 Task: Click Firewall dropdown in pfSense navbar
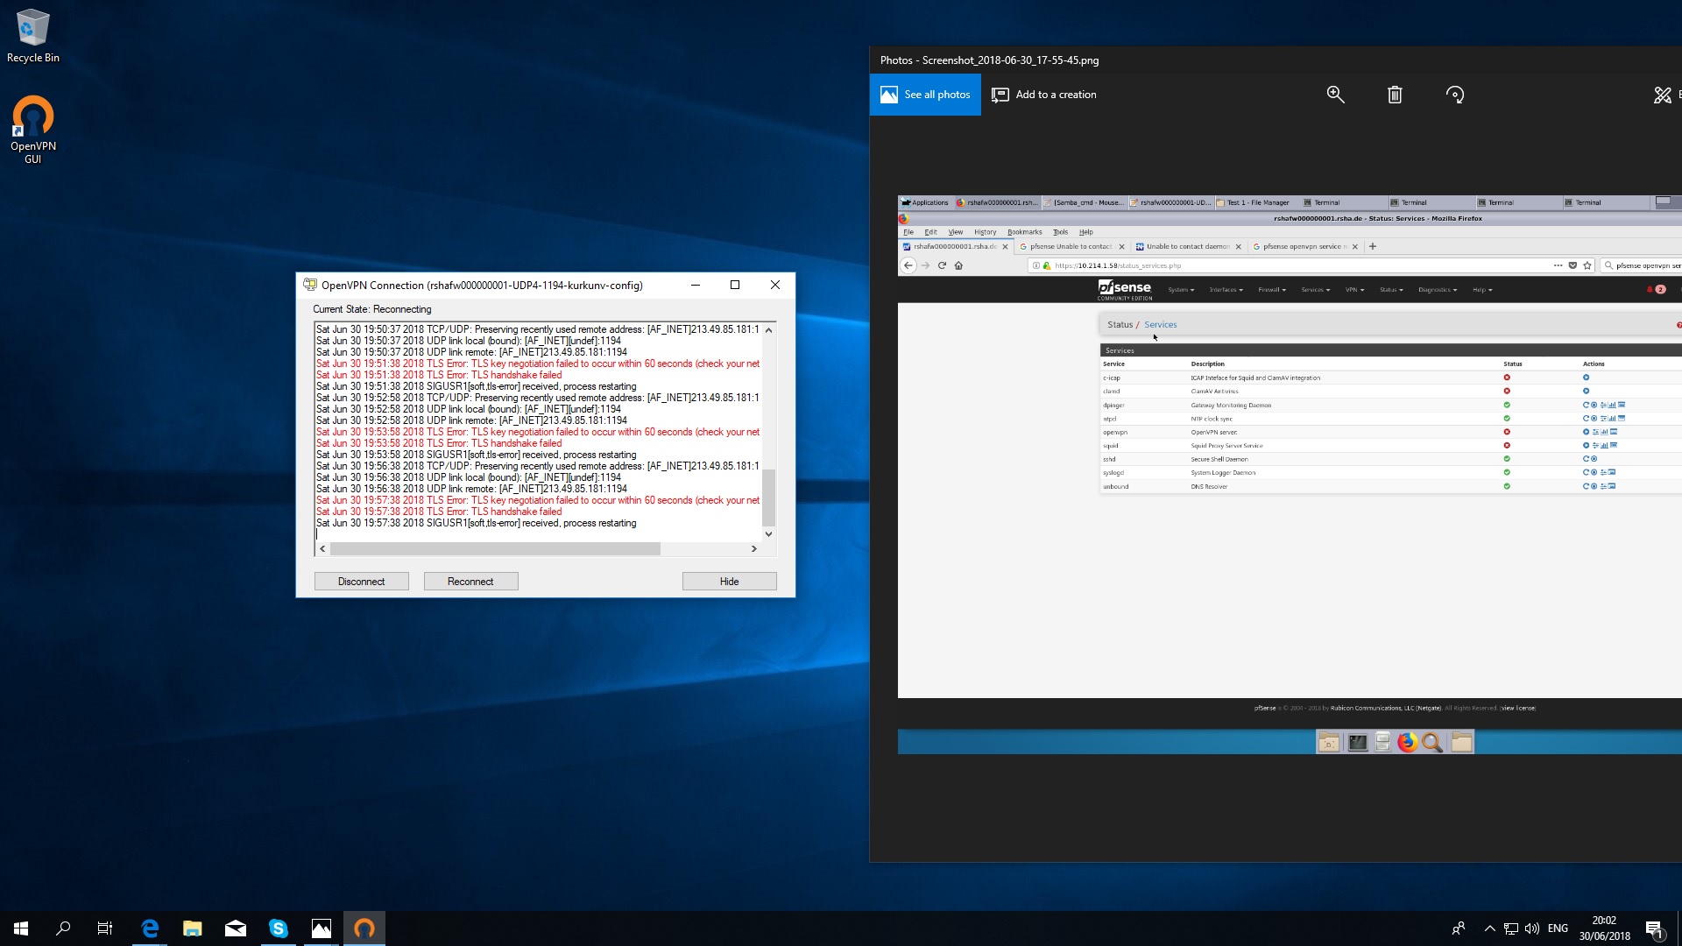(x=1271, y=290)
